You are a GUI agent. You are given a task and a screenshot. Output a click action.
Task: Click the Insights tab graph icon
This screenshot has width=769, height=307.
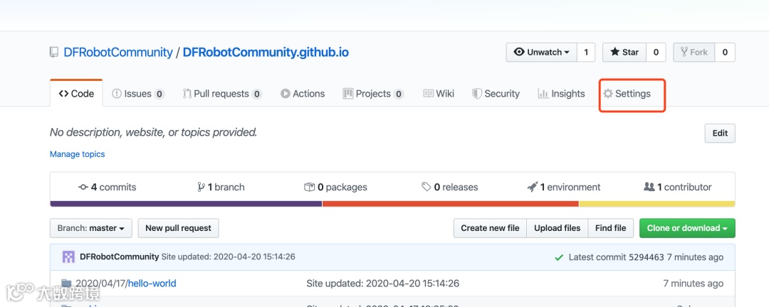point(543,94)
